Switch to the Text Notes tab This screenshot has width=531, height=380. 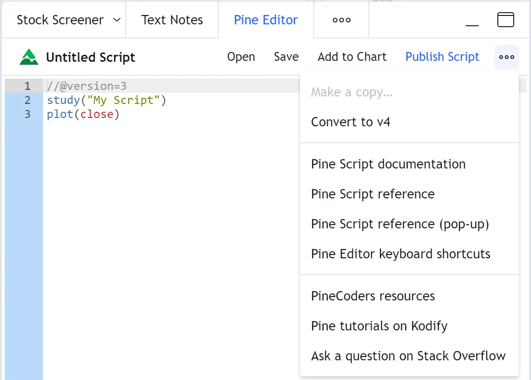tap(172, 20)
